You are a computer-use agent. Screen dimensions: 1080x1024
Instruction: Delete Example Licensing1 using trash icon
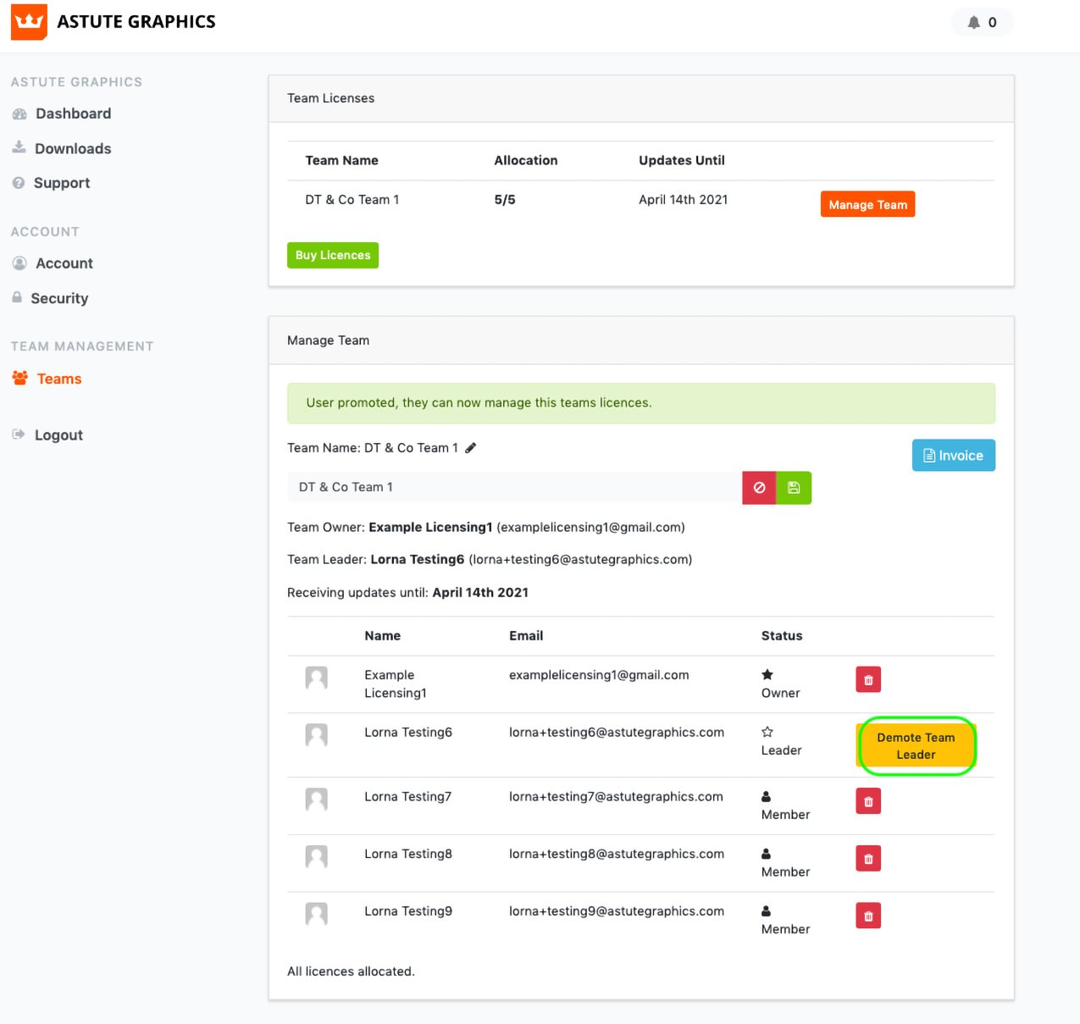point(868,680)
